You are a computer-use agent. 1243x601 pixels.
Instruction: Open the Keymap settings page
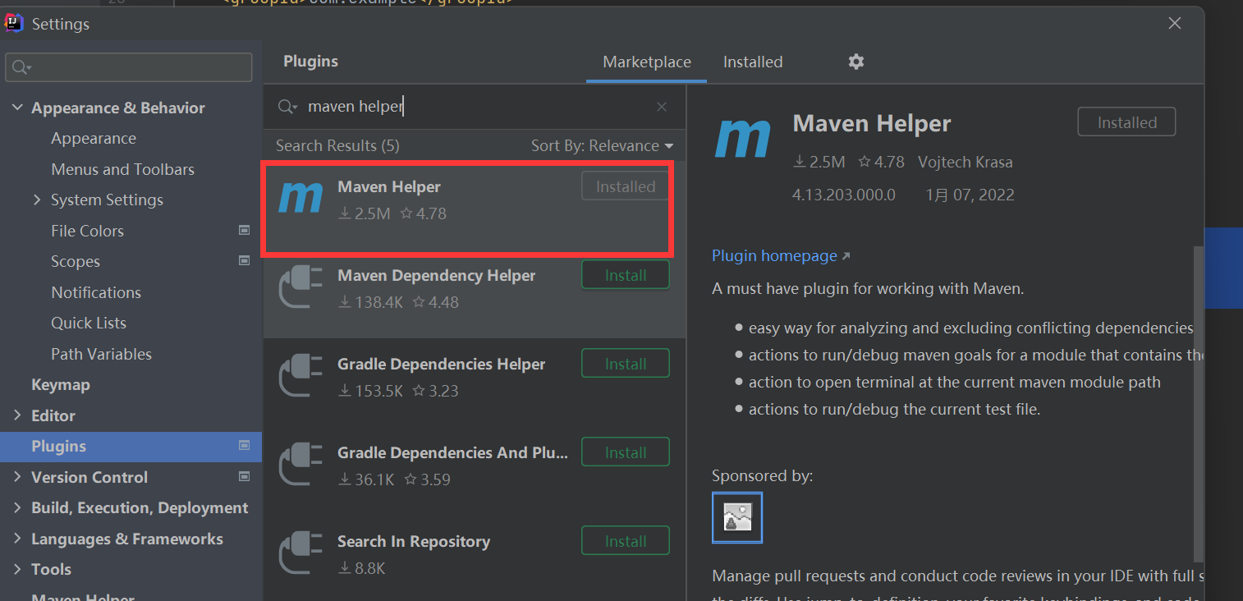coord(61,384)
